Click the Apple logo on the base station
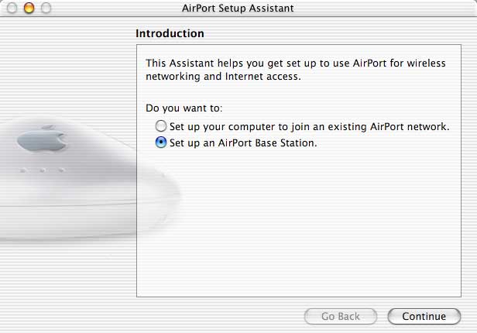Screen dimensions: 477x333 [42, 139]
